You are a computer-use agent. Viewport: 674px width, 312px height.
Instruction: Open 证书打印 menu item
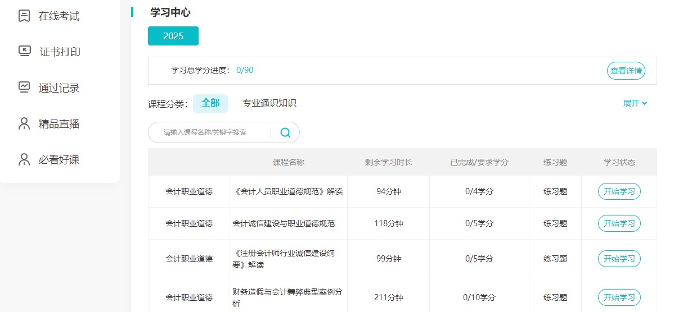pyautogui.click(x=60, y=52)
